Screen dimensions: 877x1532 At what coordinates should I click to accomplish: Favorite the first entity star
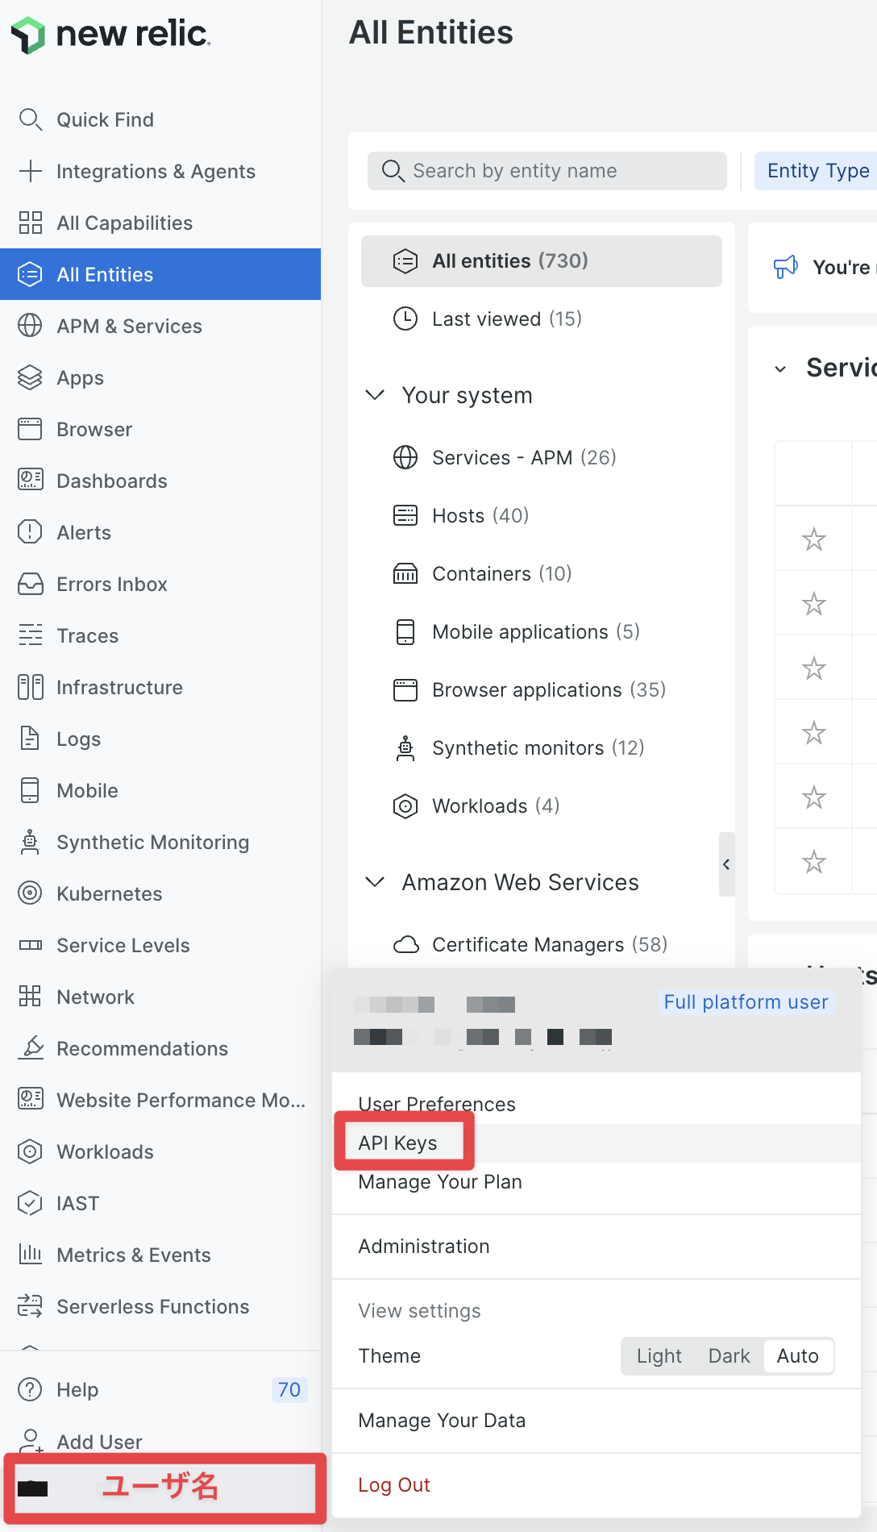click(813, 539)
